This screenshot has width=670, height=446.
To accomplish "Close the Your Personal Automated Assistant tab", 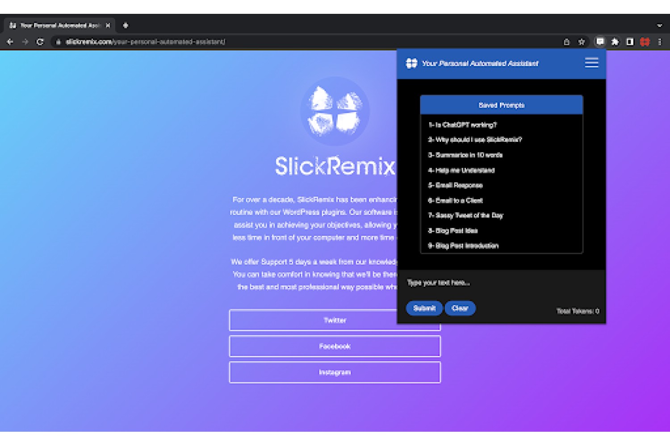I will point(108,25).
